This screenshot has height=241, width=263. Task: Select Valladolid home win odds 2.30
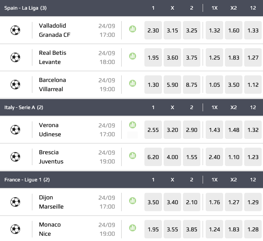[153, 30]
